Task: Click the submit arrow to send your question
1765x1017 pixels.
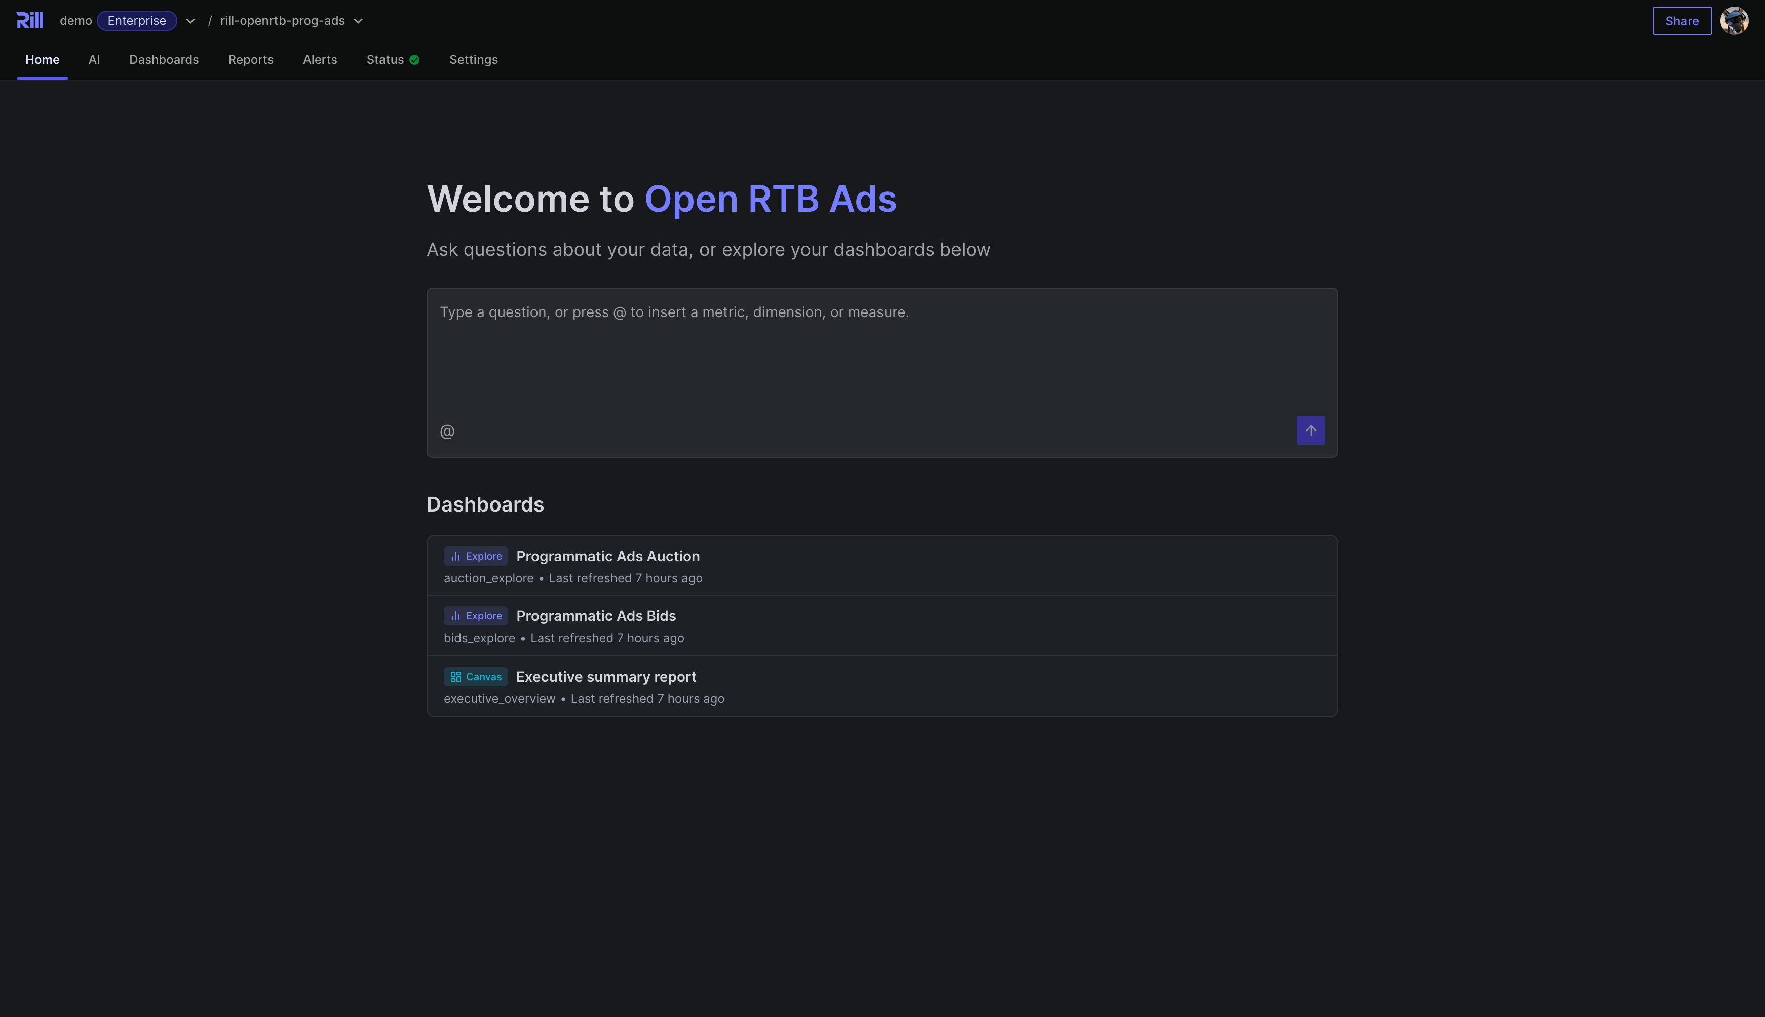Action: click(1310, 431)
